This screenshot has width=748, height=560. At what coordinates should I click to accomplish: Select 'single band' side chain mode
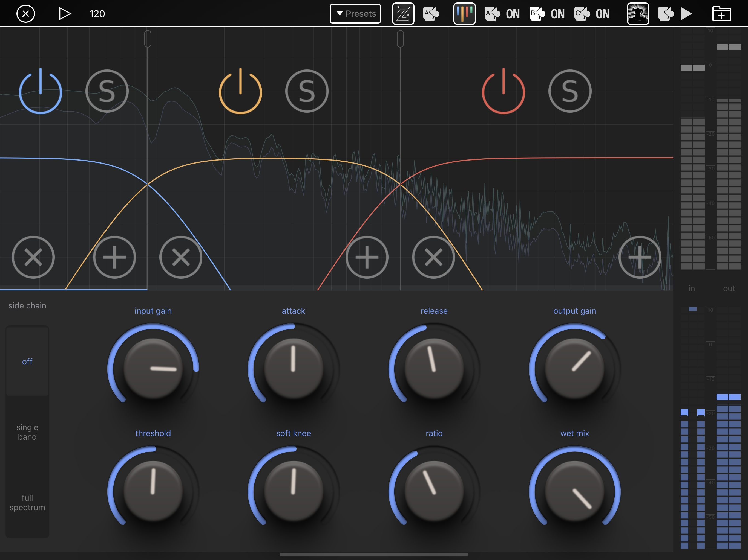27,432
